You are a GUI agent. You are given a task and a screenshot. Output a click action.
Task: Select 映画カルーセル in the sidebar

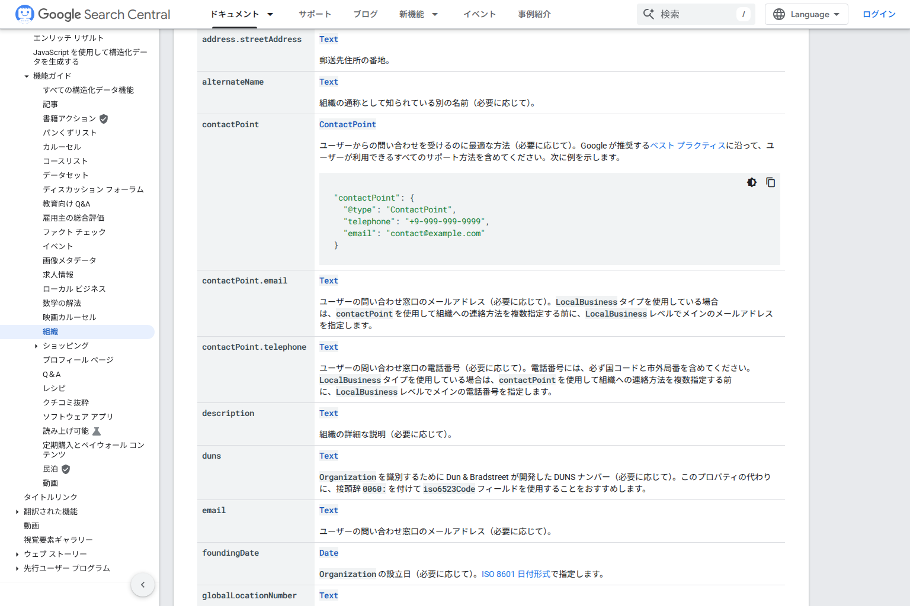pyautogui.click(x=69, y=318)
